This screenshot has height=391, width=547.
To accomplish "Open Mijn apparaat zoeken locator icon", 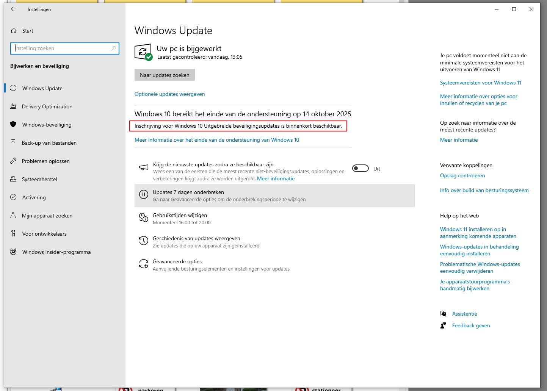I will pos(13,216).
